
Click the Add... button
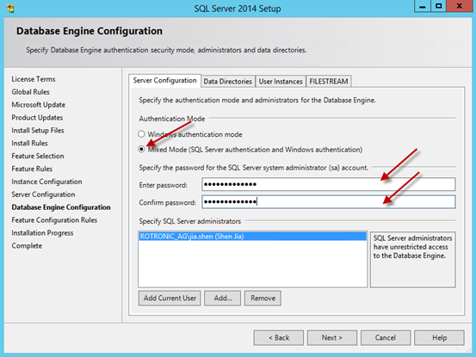[x=223, y=299]
